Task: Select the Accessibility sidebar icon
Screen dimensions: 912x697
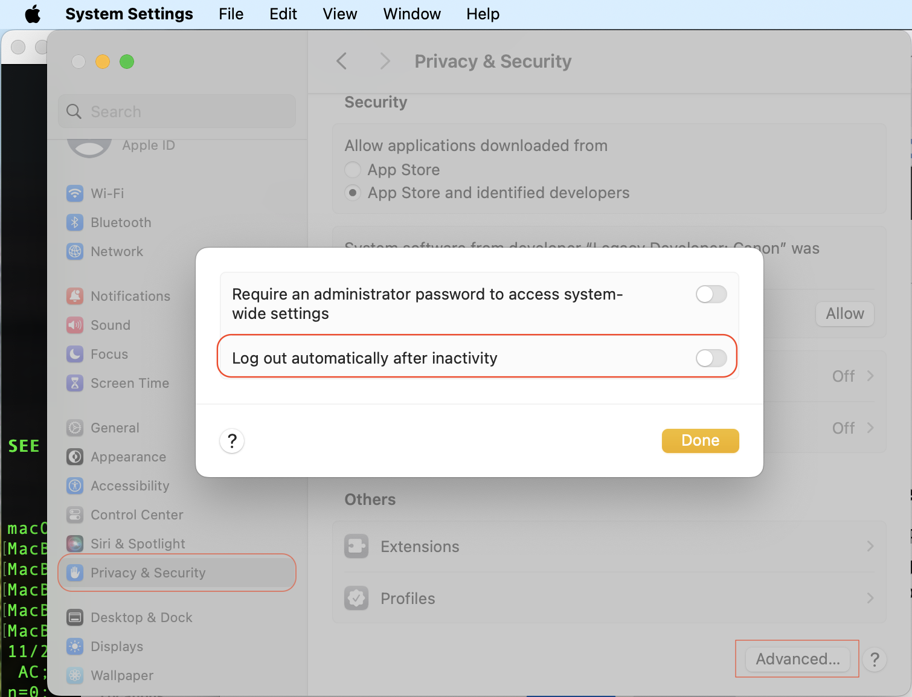Action: coord(129,486)
